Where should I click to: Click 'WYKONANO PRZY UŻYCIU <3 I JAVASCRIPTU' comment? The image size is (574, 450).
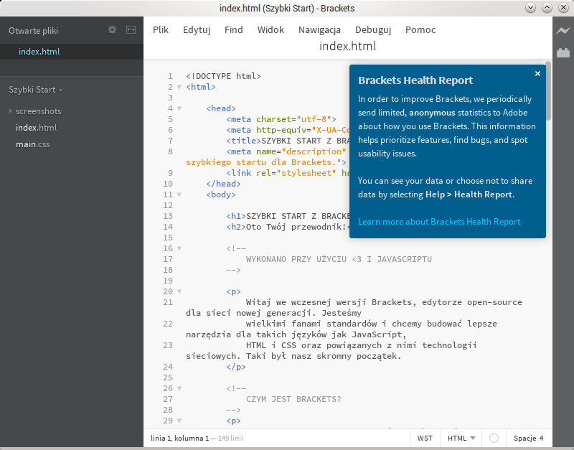(339, 259)
